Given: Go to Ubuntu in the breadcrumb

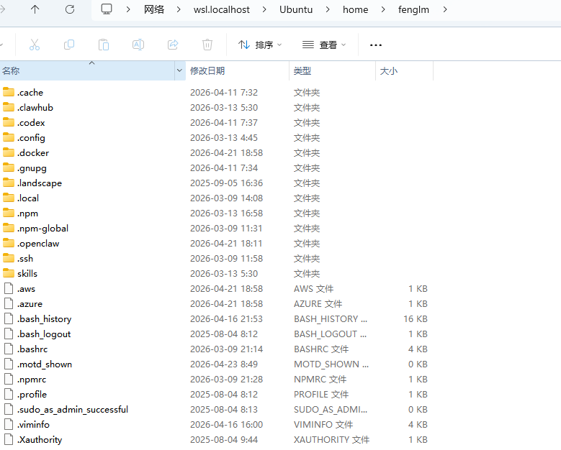Looking at the screenshot, I should pyautogui.click(x=296, y=9).
